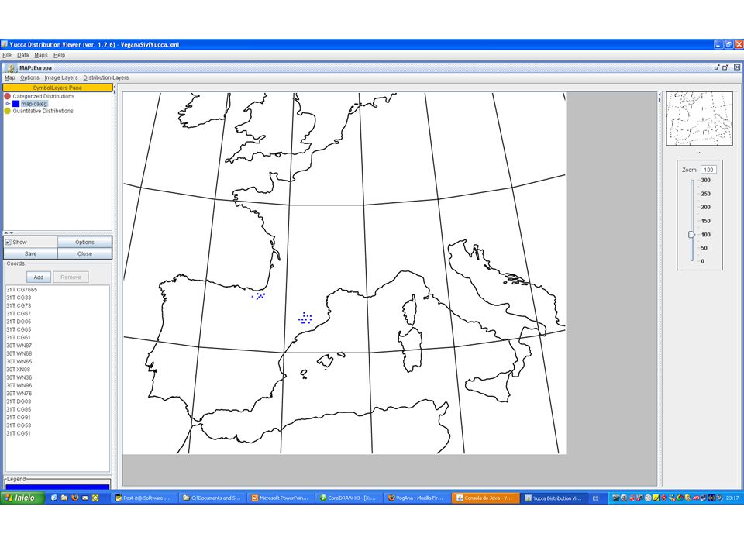
Task: Click the folder quick launch icon
Action: [64, 498]
